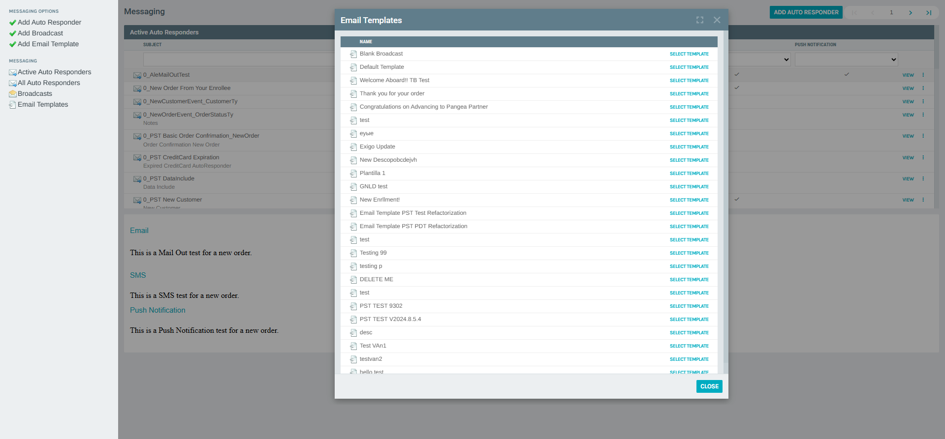Screen dimensions: 945x439
Task: Go to All Auto Responders section
Action: tap(49, 83)
